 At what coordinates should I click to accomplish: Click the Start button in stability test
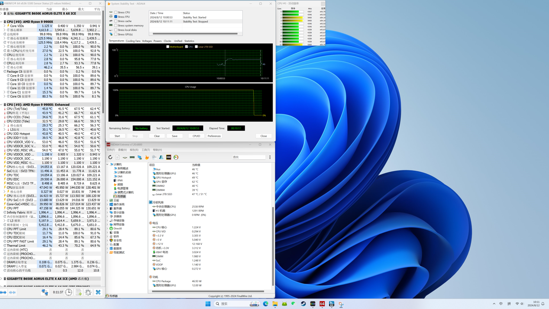[117, 136]
